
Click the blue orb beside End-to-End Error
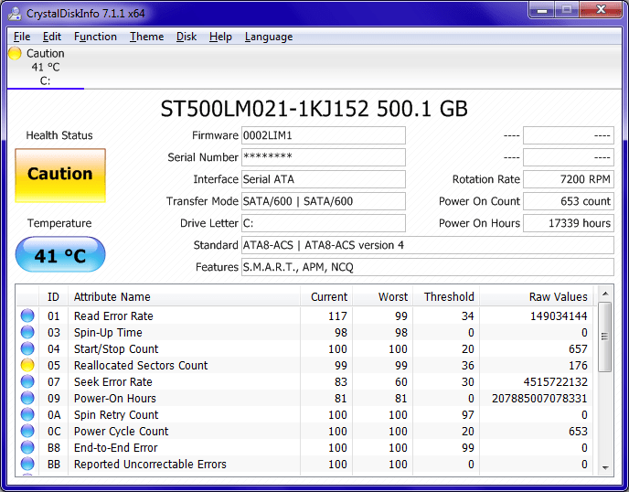click(27, 448)
